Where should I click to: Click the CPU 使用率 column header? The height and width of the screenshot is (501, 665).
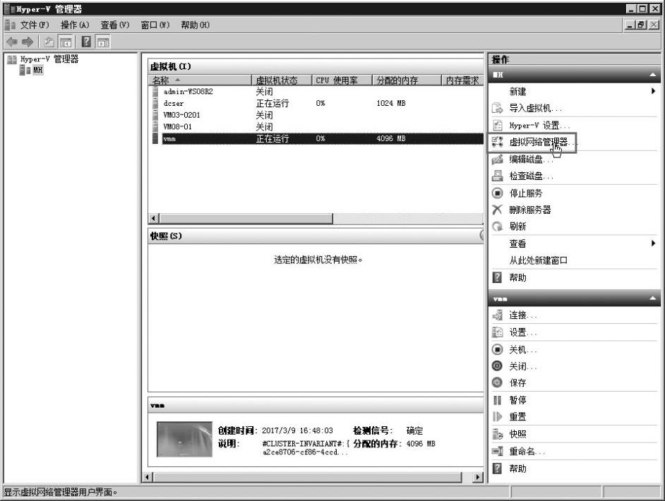(x=342, y=80)
